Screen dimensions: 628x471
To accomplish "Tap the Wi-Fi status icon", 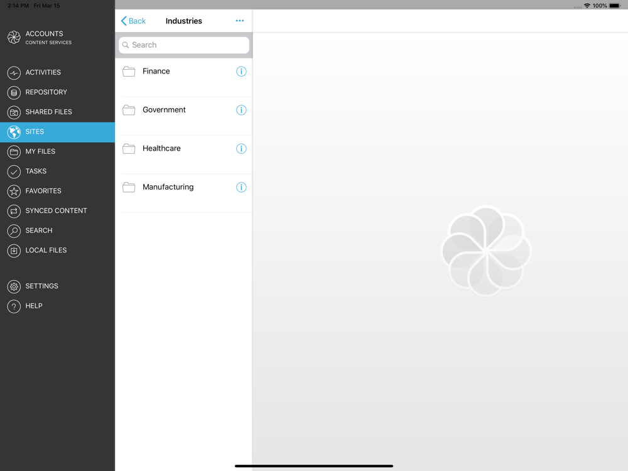I will coord(587,6).
